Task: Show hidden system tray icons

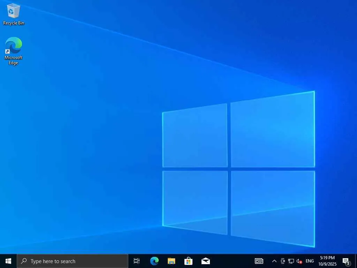Action: (x=274, y=261)
